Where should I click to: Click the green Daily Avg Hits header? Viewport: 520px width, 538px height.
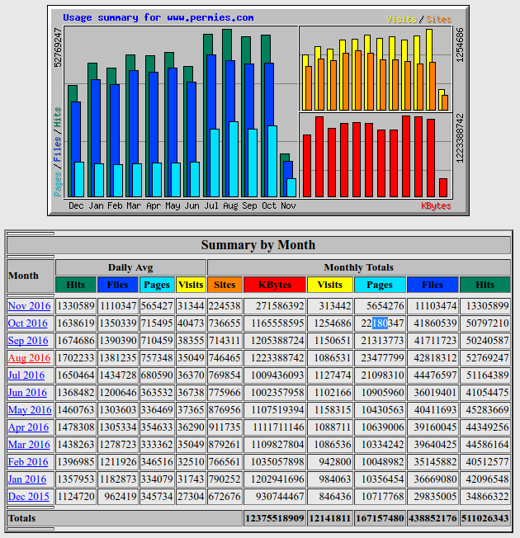[x=75, y=285]
